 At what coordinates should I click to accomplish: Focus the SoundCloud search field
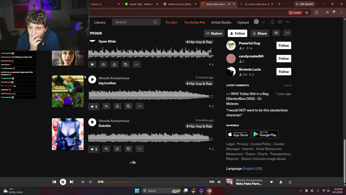tap(136, 22)
